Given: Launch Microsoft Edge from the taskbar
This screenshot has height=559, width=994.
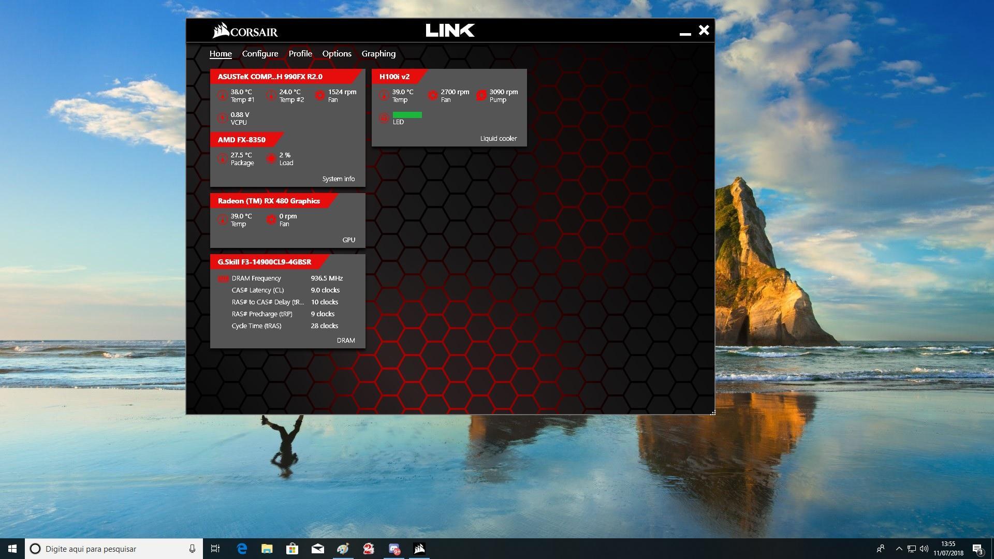Looking at the screenshot, I should pos(242,549).
